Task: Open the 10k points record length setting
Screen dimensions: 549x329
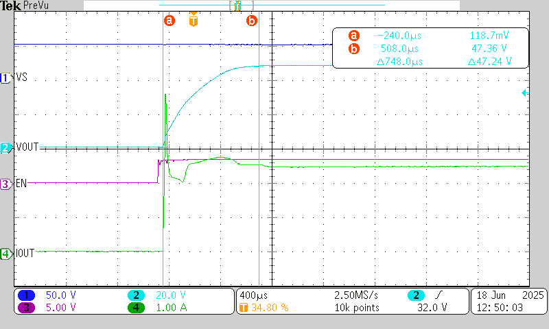Action: click(x=355, y=308)
